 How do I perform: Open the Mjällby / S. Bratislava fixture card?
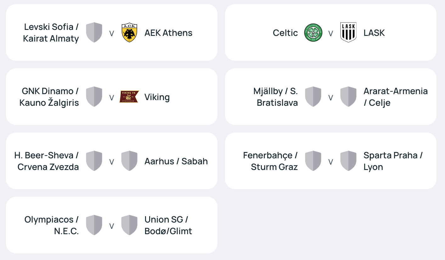click(331, 97)
